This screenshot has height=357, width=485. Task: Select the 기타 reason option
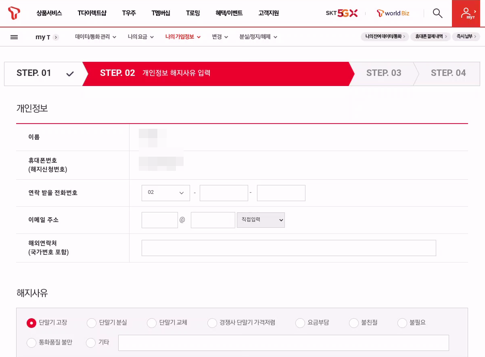click(91, 342)
